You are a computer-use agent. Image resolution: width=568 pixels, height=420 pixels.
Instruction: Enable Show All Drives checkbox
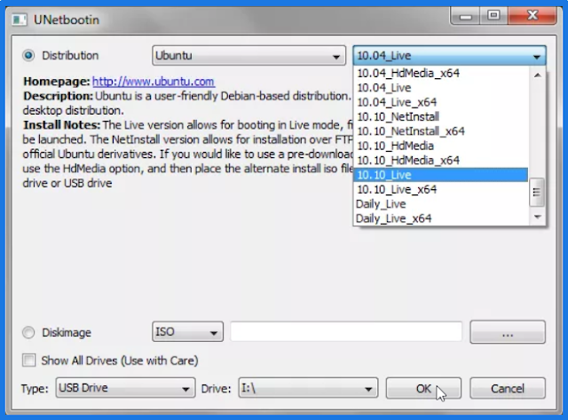tap(29, 361)
